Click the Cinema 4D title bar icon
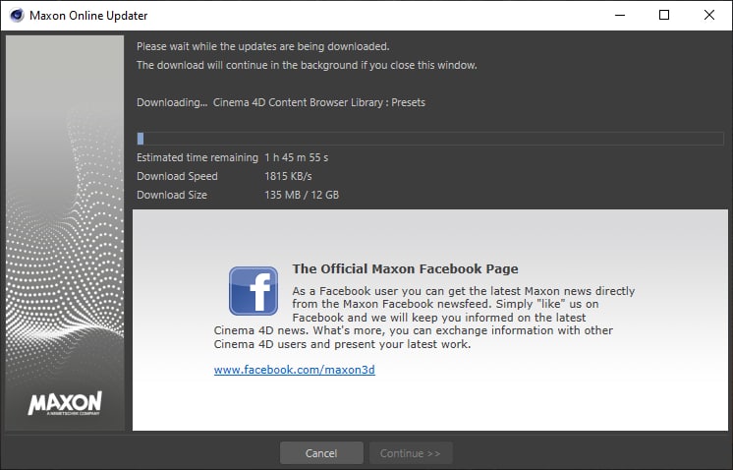 (x=17, y=16)
